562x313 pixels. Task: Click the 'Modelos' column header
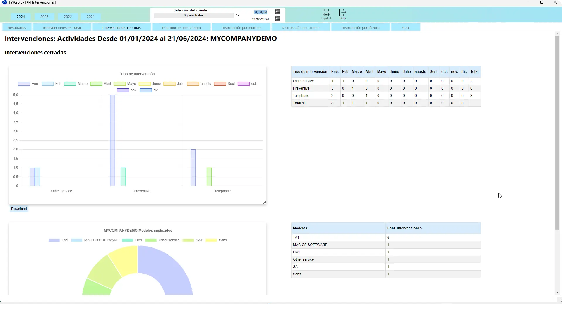coord(338,228)
